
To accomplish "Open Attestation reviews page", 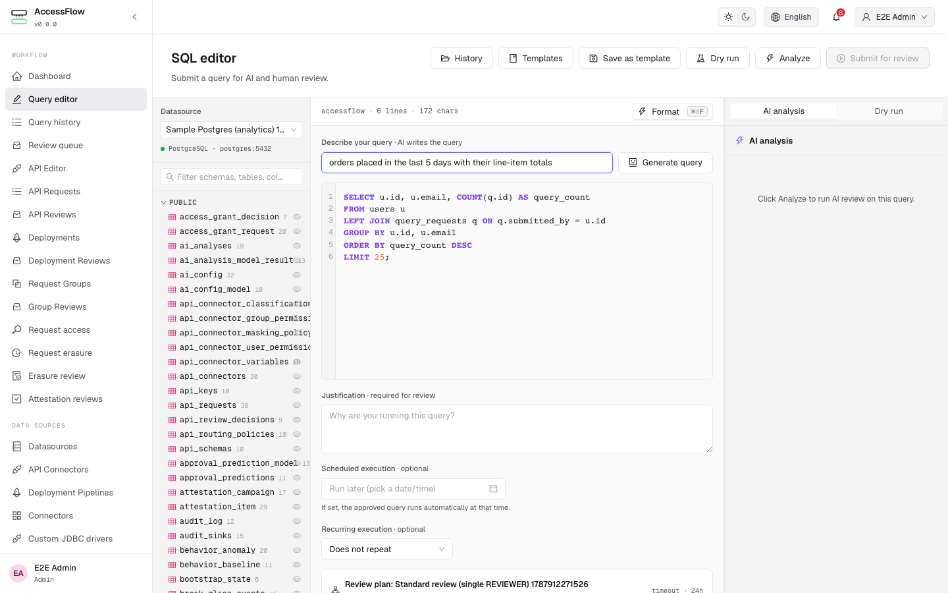I will 76,399.
